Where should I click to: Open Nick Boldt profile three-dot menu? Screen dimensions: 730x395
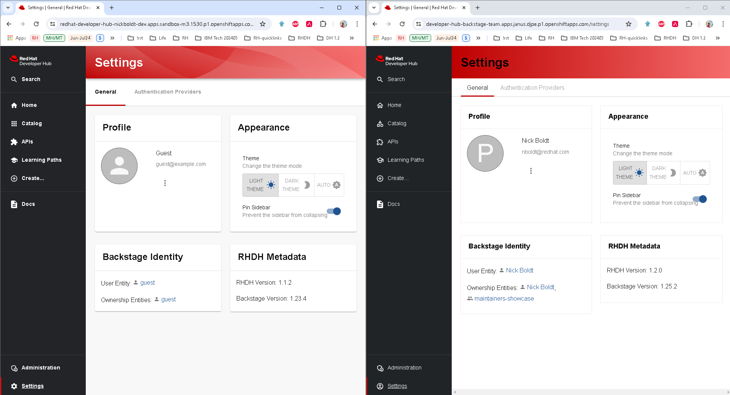(531, 171)
